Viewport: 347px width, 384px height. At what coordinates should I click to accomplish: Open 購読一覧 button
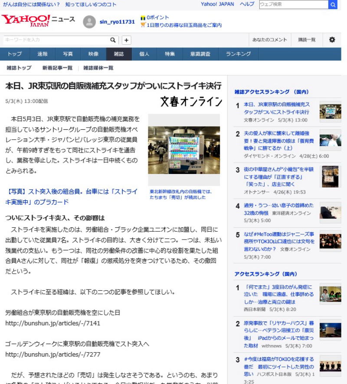[307, 39]
